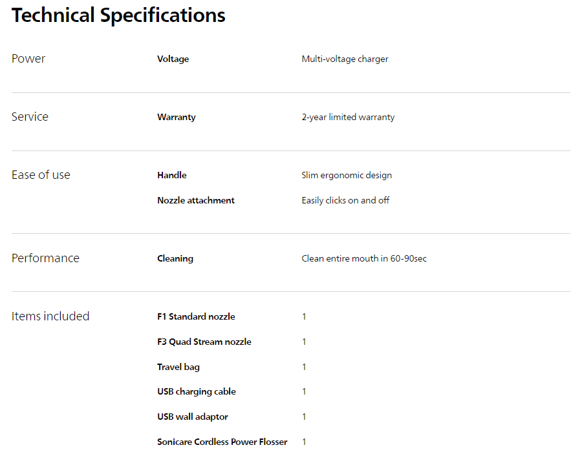Click the Service section label

[x=30, y=117]
